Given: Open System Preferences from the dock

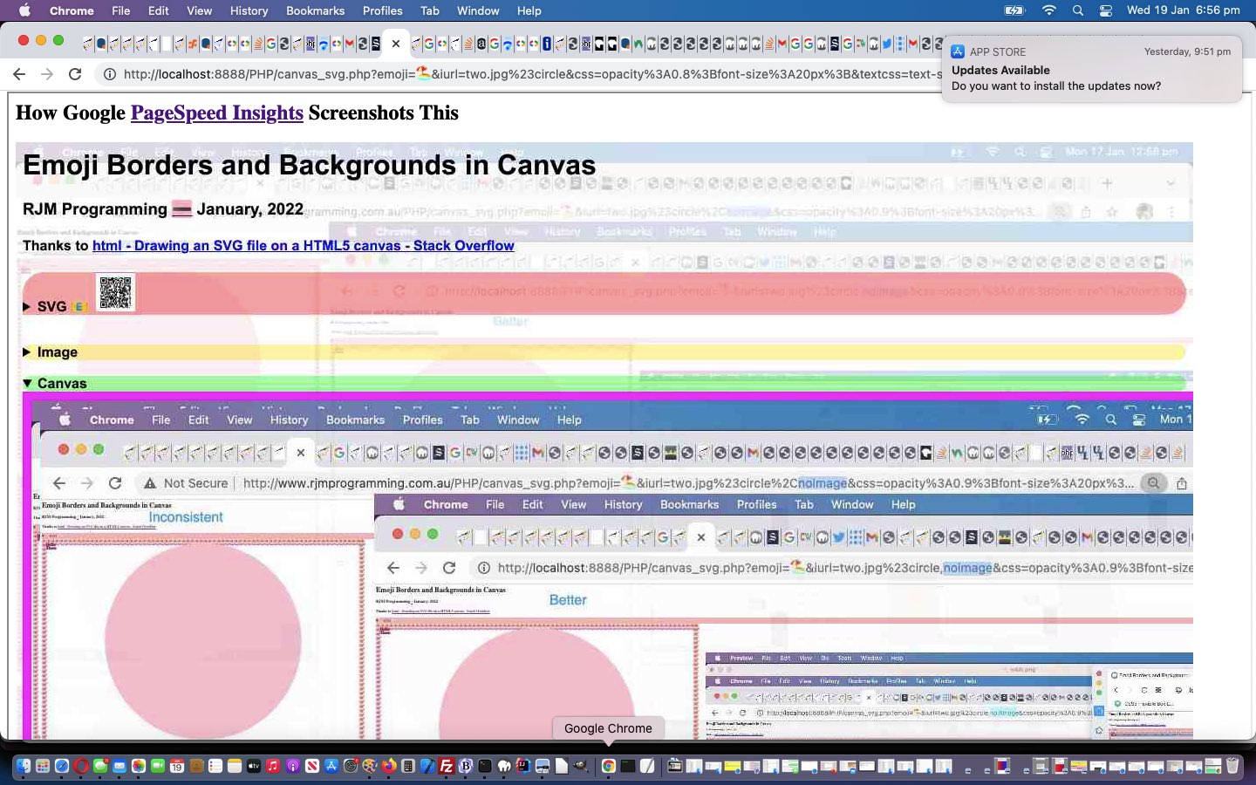Looking at the screenshot, I should coord(350,767).
